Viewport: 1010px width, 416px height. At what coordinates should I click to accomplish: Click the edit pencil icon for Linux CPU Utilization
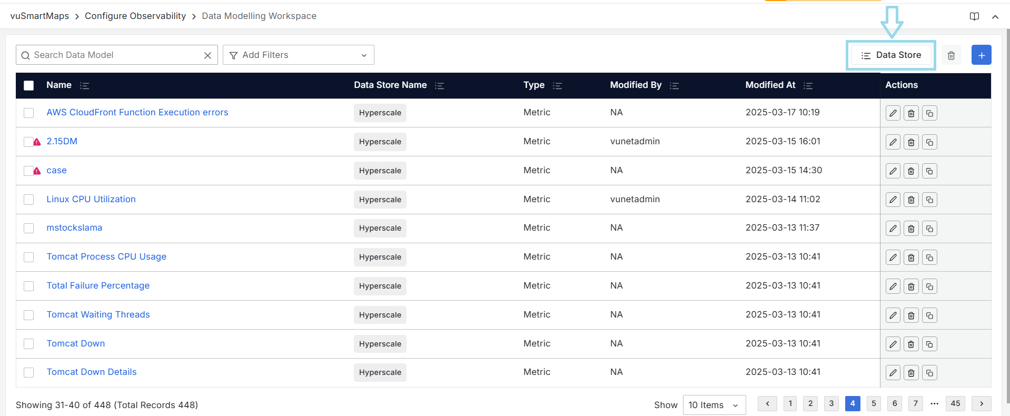tap(893, 200)
